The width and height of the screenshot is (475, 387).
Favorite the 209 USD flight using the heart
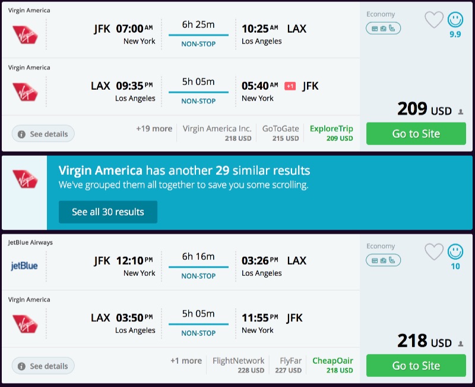[435, 19]
